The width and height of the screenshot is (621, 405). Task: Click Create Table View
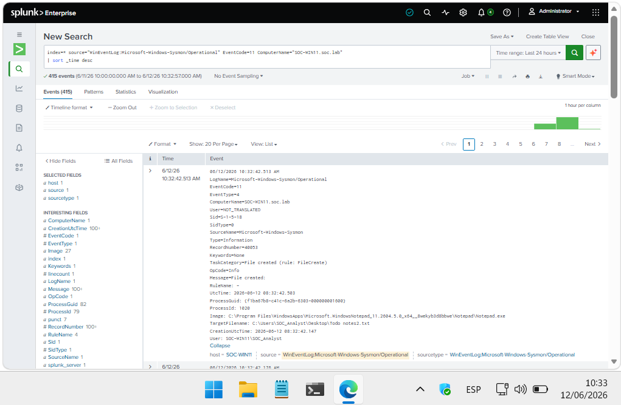547,36
